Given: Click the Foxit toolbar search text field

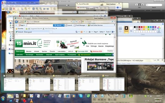Looking at the screenshot, I should pyautogui.click(x=40, y=25).
